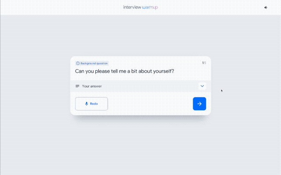Click the "Your answer" label

point(92,86)
